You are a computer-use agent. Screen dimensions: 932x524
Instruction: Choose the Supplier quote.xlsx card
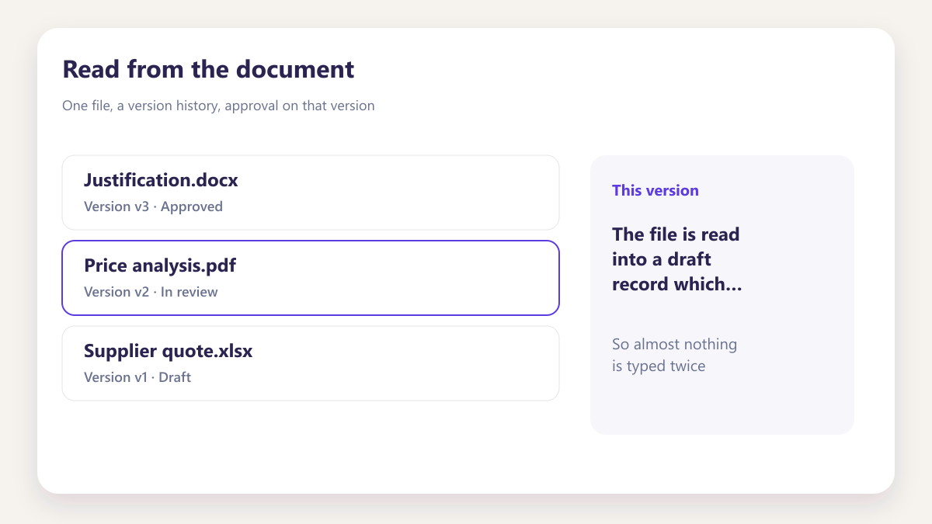311,363
